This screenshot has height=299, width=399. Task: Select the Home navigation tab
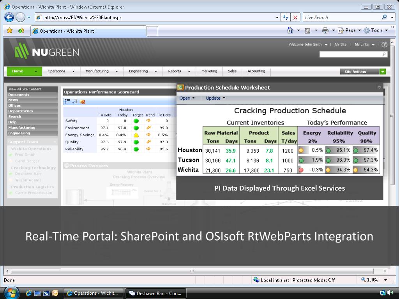coord(25,71)
